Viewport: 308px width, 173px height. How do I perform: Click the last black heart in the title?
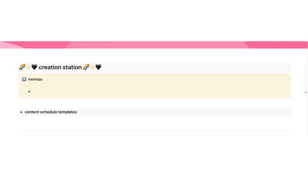(98, 67)
